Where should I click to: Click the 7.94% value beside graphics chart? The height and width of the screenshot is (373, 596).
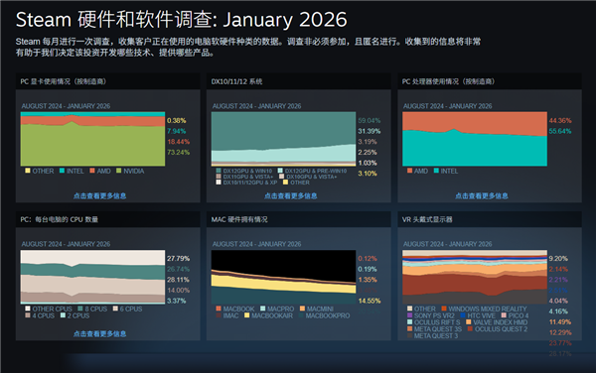[x=177, y=131]
